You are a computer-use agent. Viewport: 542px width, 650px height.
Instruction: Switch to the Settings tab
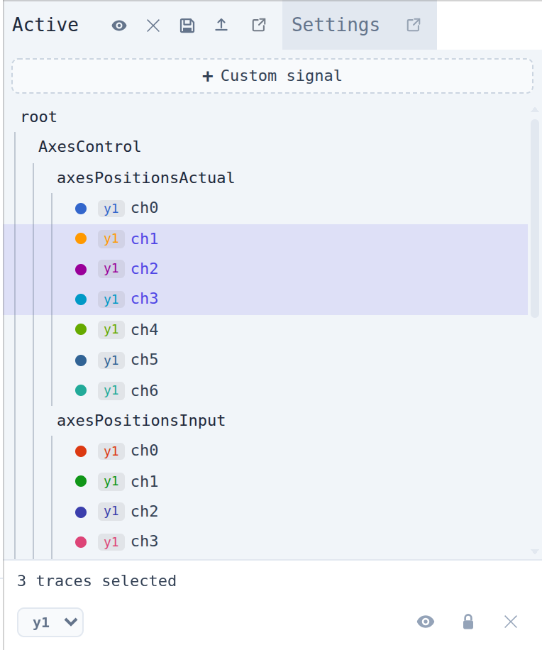336,25
